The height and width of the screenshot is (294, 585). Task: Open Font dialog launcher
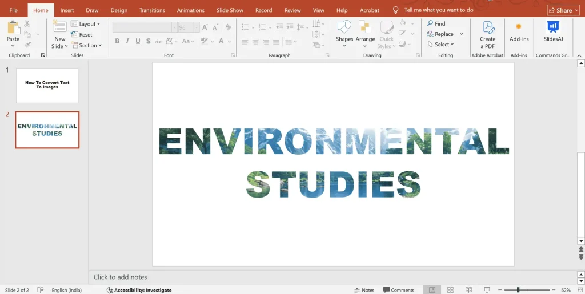click(233, 55)
